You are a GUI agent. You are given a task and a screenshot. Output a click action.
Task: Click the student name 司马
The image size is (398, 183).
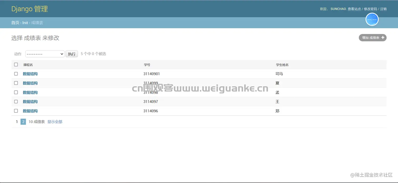(279, 74)
